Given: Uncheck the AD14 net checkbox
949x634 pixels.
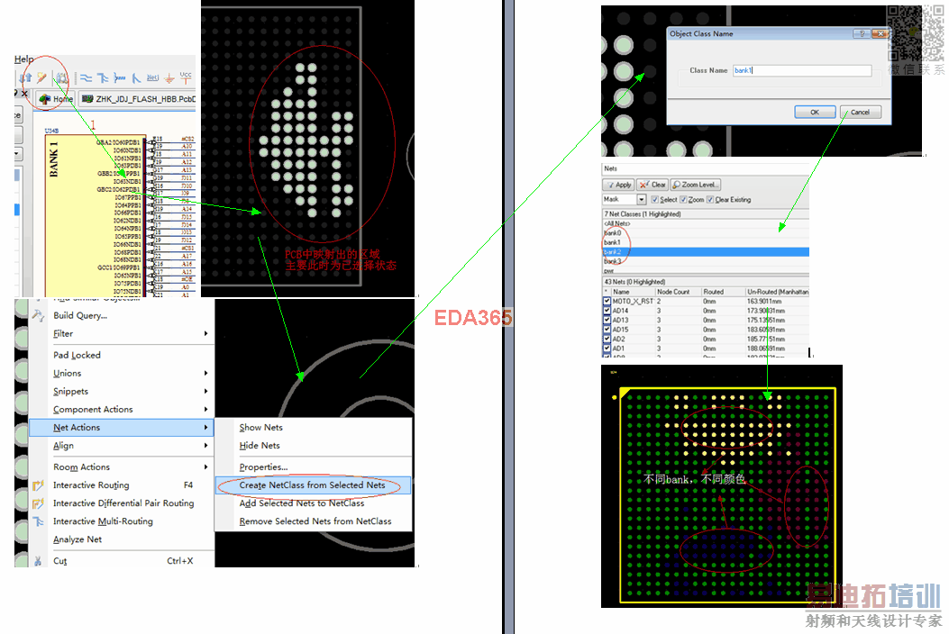Looking at the screenshot, I should [x=607, y=311].
